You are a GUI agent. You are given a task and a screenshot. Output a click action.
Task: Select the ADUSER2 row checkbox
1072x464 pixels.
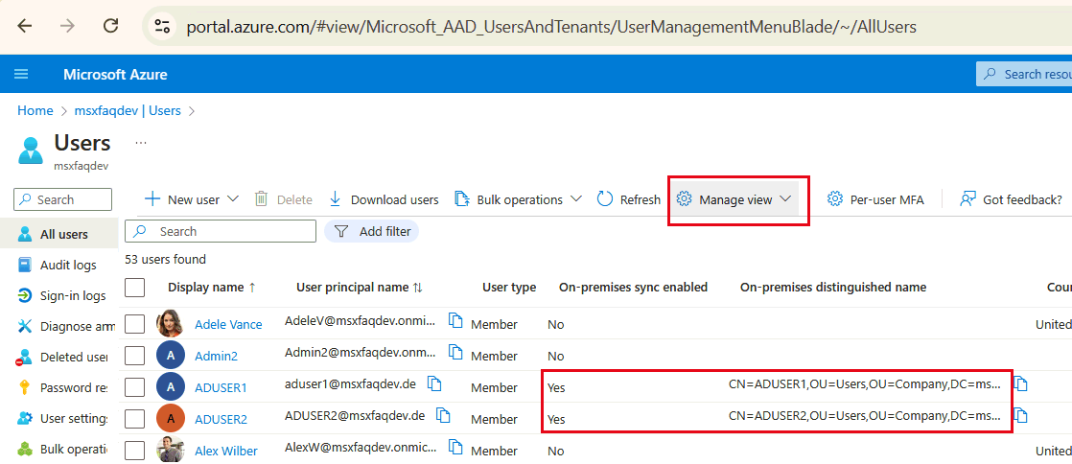[x=134, y=419]
